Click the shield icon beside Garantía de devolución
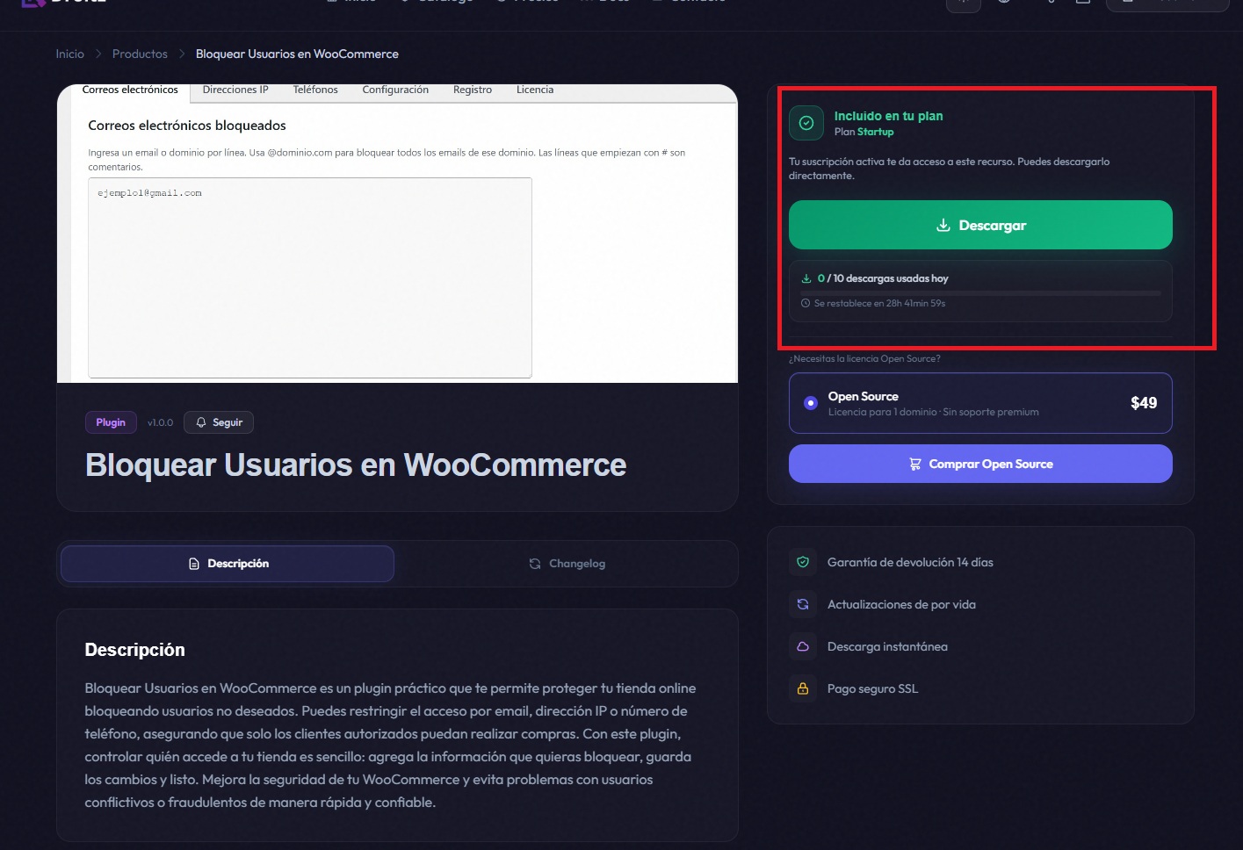The image size is (1243, 850). pos(802,562)
